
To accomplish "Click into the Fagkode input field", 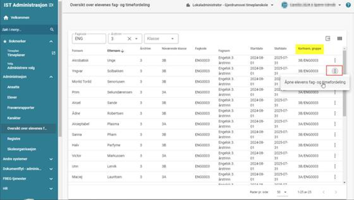I will [x=88, y=40].
